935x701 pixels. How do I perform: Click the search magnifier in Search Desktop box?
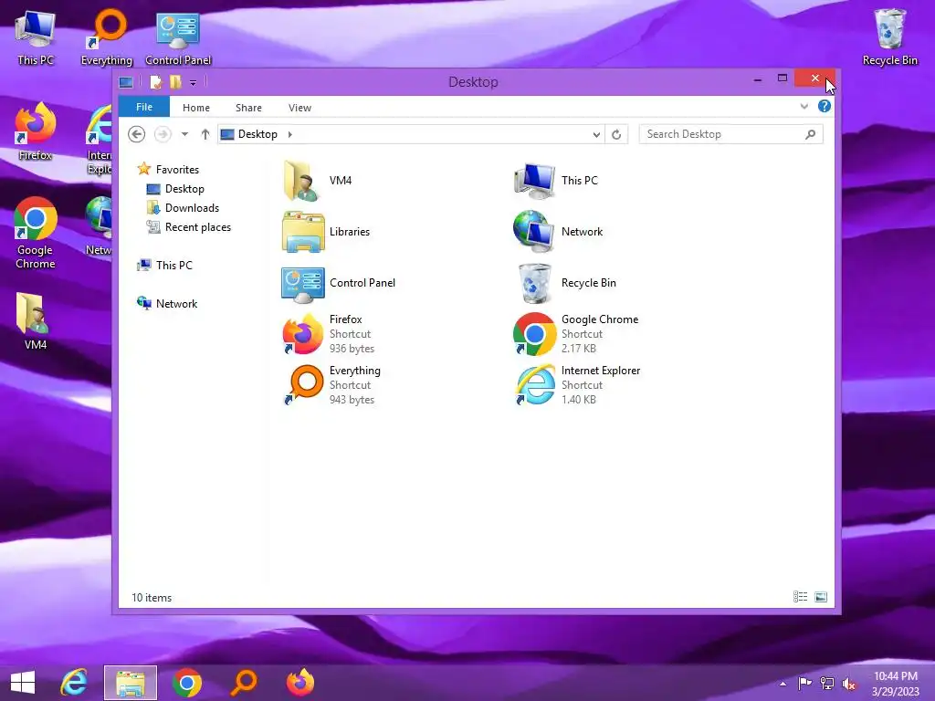(x=811, y=135)
